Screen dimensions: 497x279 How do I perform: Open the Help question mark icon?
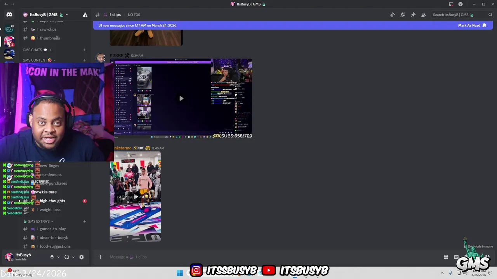[461, 4]
